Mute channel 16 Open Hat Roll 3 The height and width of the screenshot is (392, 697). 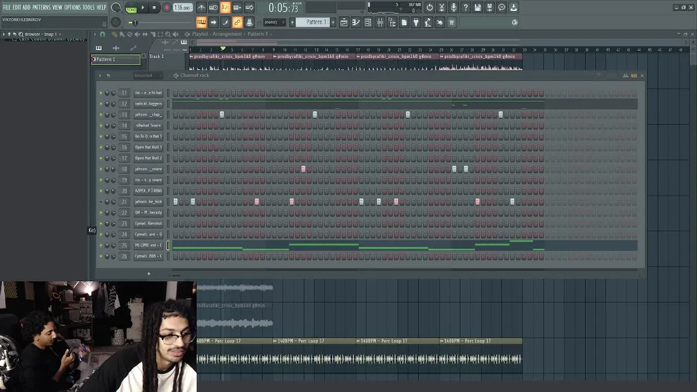pyautogui.click(x=101, y=148)
